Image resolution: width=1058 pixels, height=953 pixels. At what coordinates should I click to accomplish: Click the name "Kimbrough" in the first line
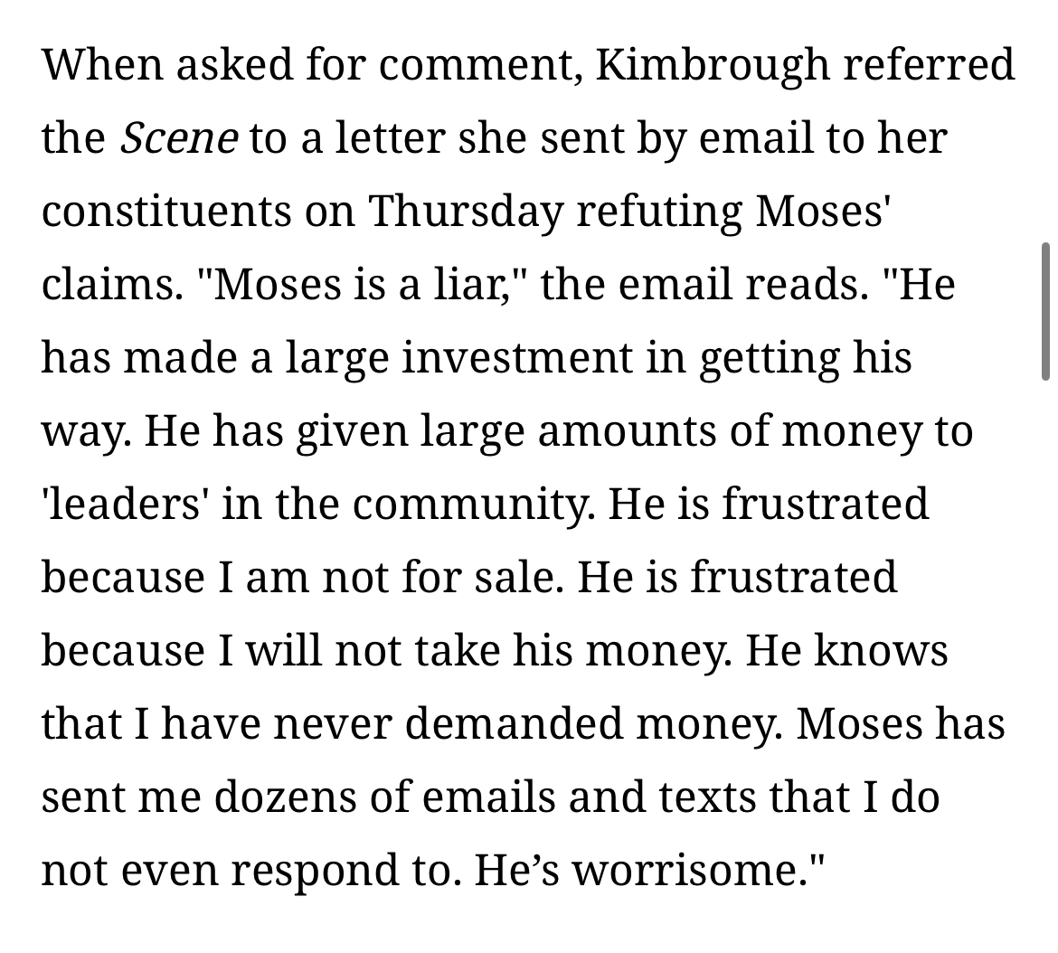coord(713,65)
